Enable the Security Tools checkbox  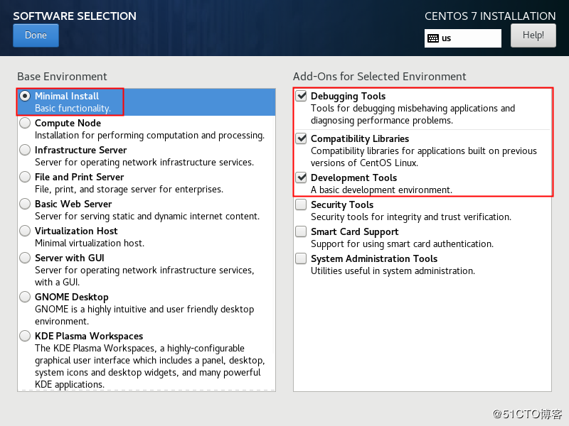301,204
